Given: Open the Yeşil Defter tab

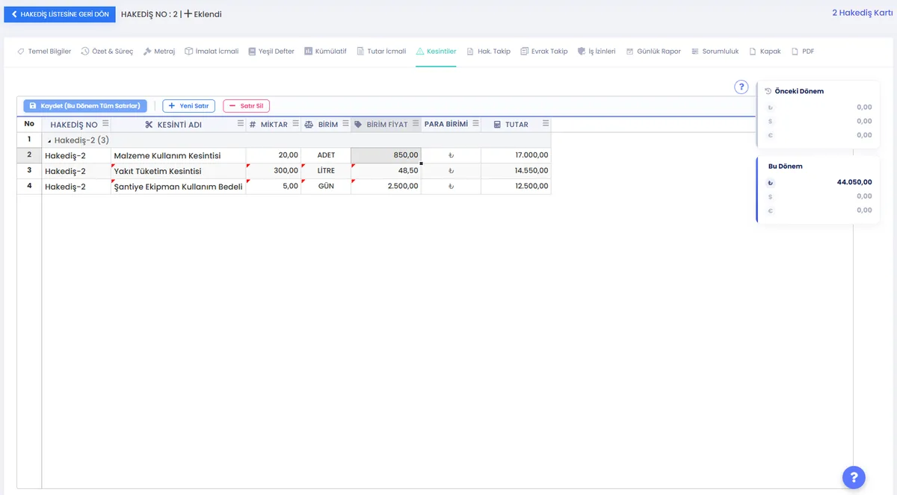Looking at the screenshot, I should (x=271, y=52).
